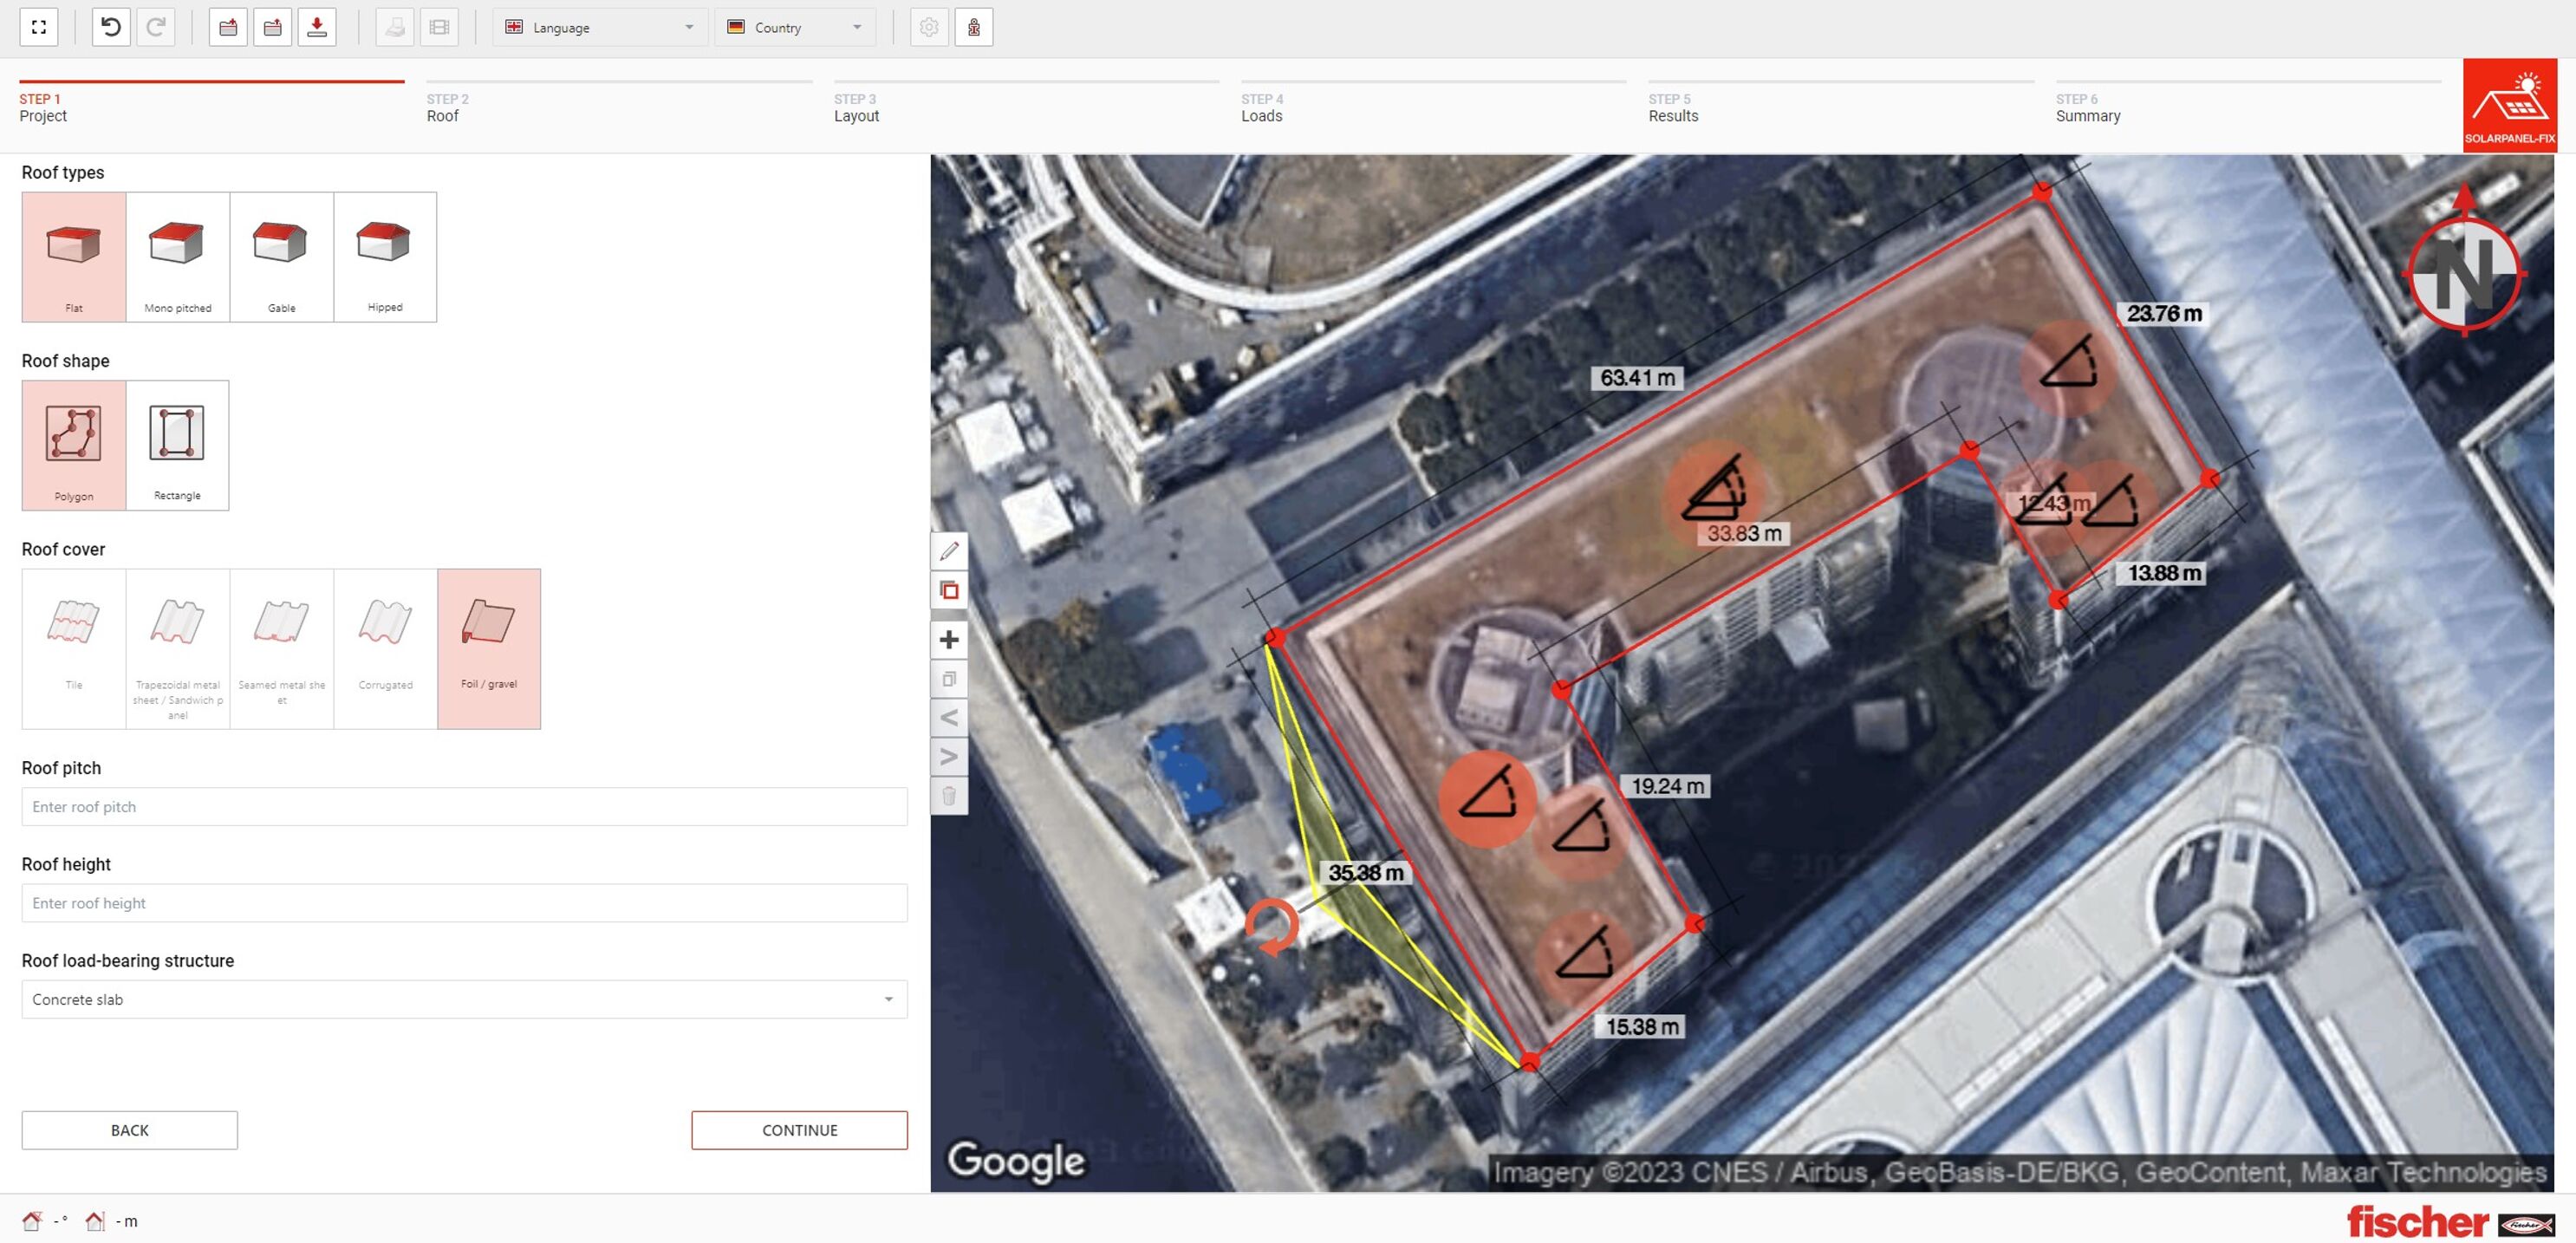This screenshot has width=2576, height=1243.
Task: Open the settings gear icon
Action: 929,27
